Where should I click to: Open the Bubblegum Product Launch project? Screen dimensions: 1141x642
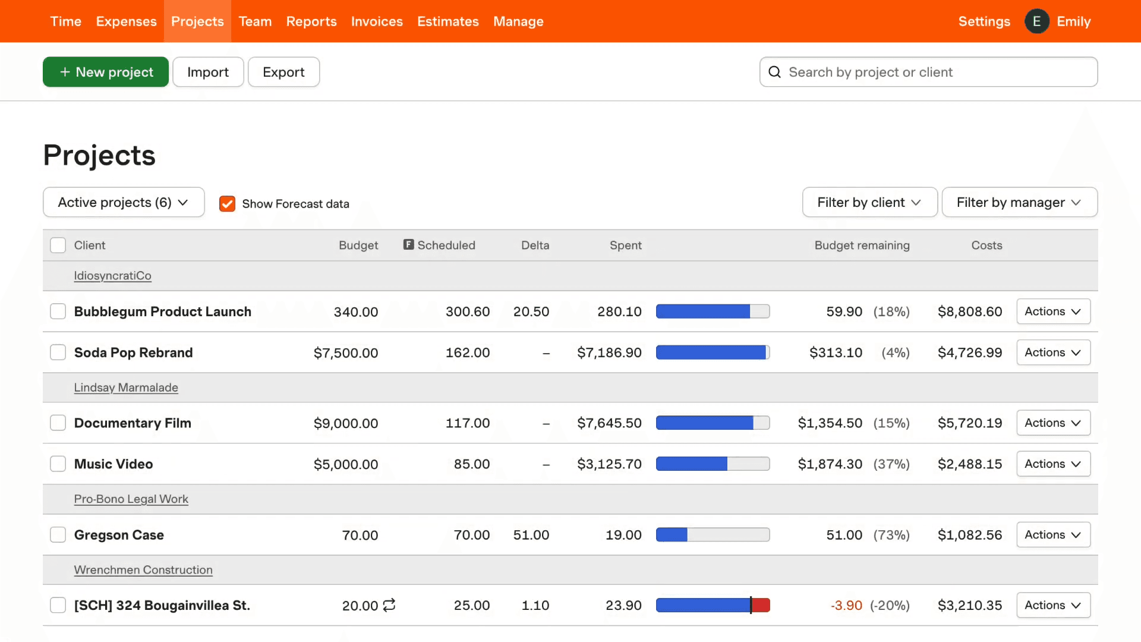pos(162,311)
